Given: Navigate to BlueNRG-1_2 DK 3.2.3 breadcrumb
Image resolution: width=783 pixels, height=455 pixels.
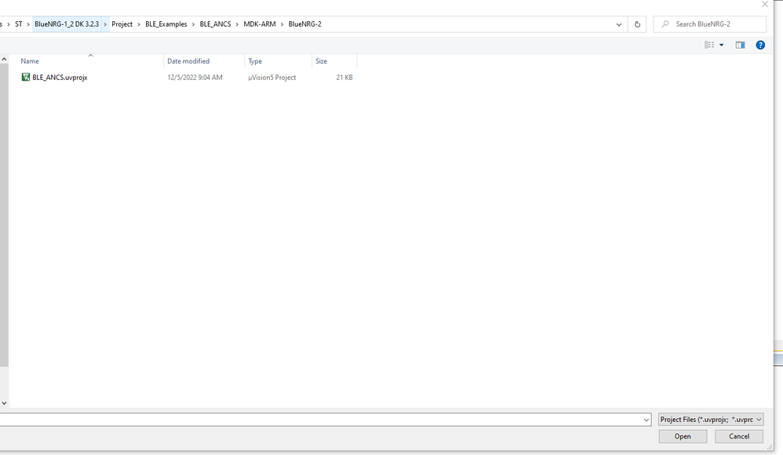Looking at the screenshot, I should coord(67,24).
